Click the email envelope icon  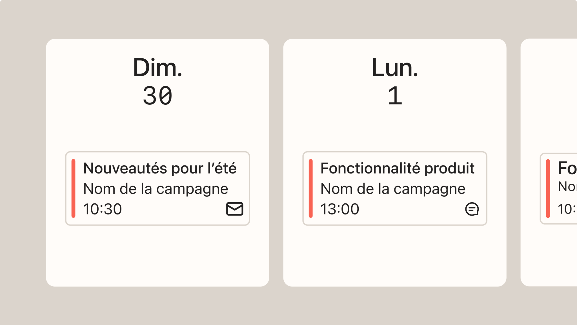pos(235,209)
